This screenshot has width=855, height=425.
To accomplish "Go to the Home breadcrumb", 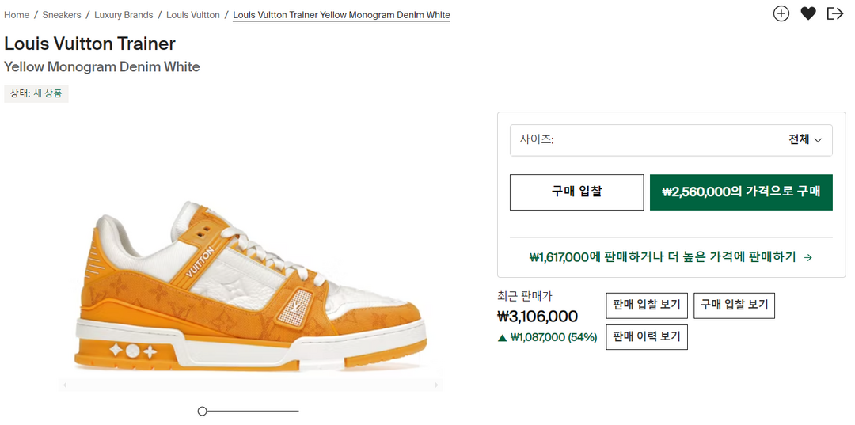I will click(17, 15).
